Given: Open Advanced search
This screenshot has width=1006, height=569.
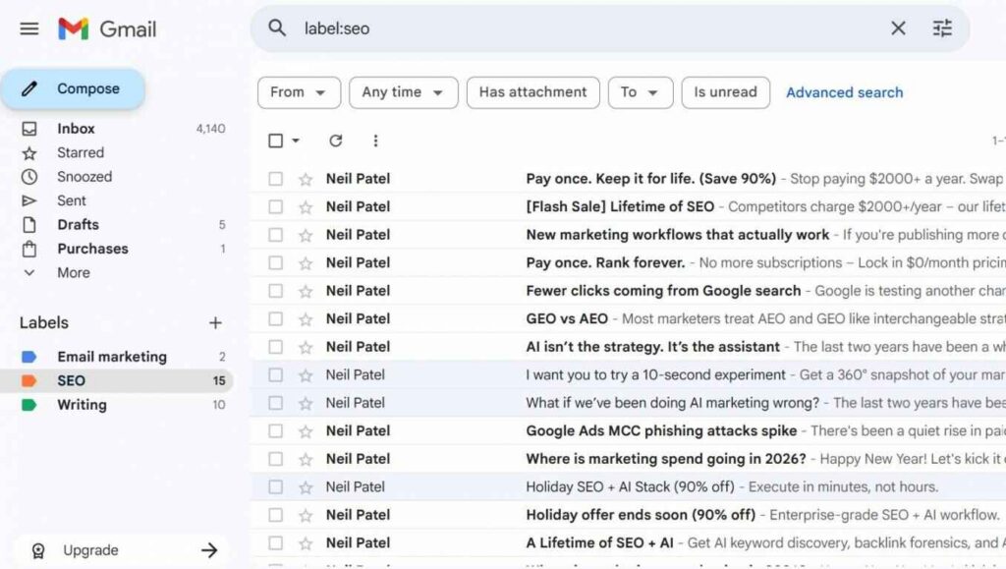Looking at the screenshot, I should click(x=844, y=91).
